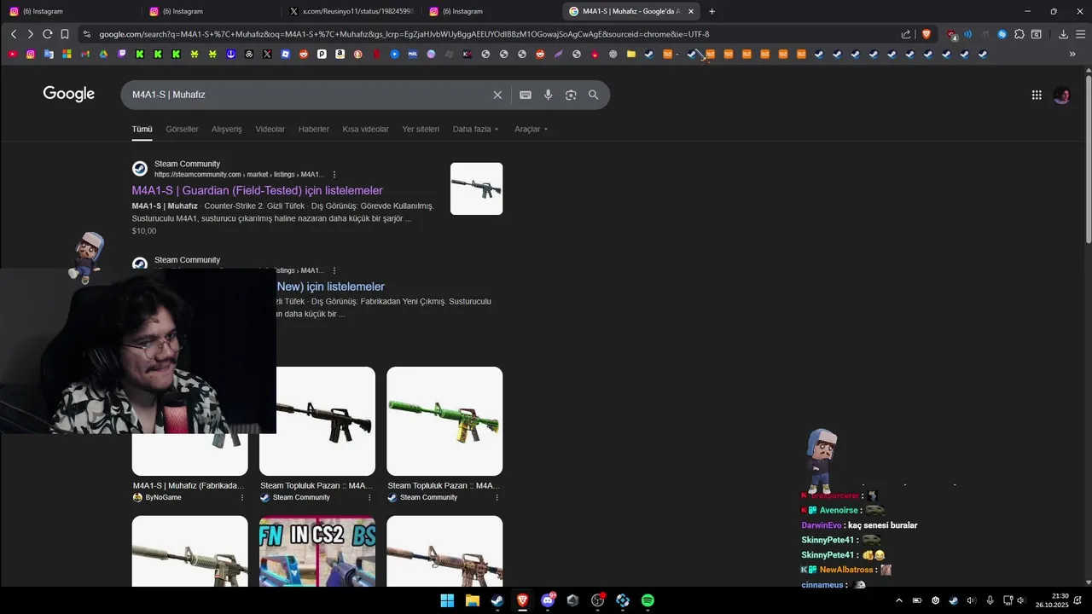Open Steam Topluluk Pazarı green M4A1 caption
This screenshot has height=614, width=1092.
(x=444, y=485)
